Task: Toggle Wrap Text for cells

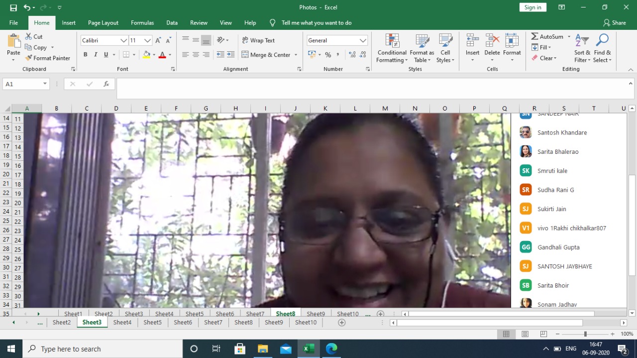Action: click(258, 40)
